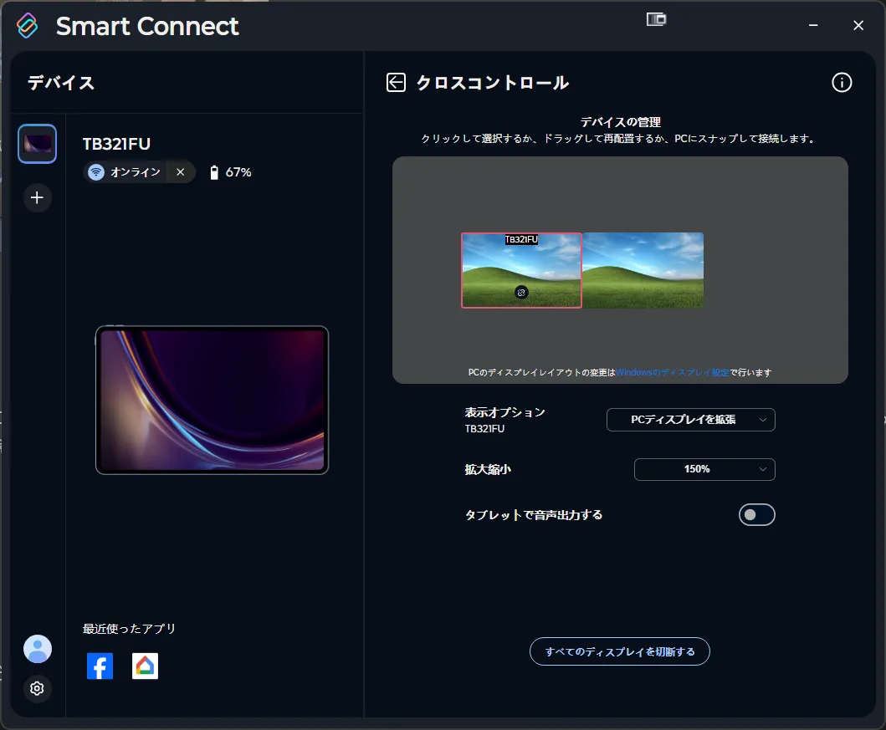886x730 pixels.
Task: Click すべてのディスプレイを切断する button
Action: [x=619, y=651]
